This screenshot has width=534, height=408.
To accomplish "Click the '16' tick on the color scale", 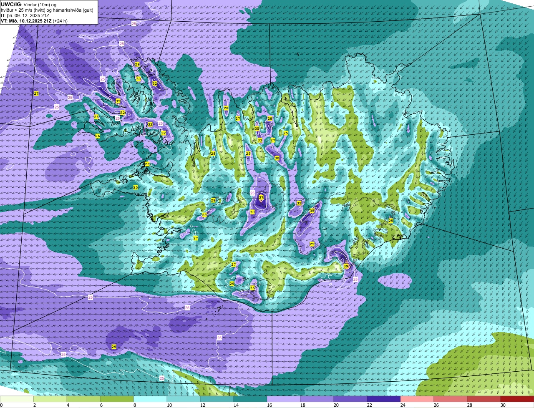I will 269,405.
